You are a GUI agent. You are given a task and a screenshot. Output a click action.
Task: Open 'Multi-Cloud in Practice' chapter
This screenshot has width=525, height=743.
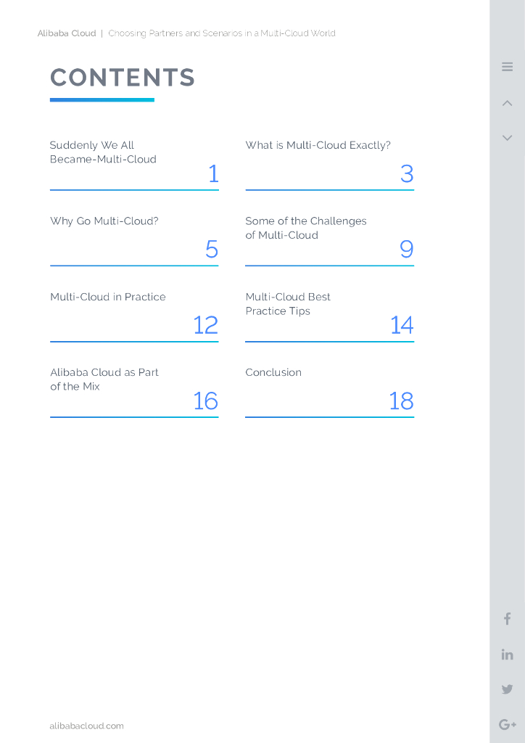(x=107, y=297)
